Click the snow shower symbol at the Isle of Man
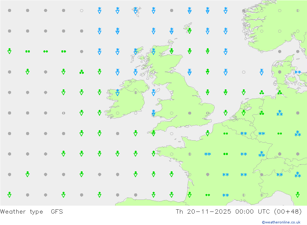Viewport: 307px width, 225px height. [x=153, y=92]
